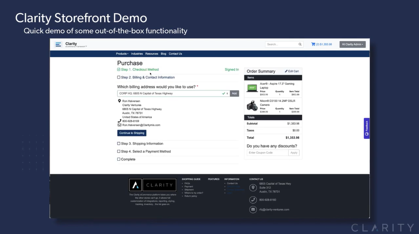Click the Clarity A-mark logo in footer
This screenshot has width=419, height=234.
(x=136, y=185)
